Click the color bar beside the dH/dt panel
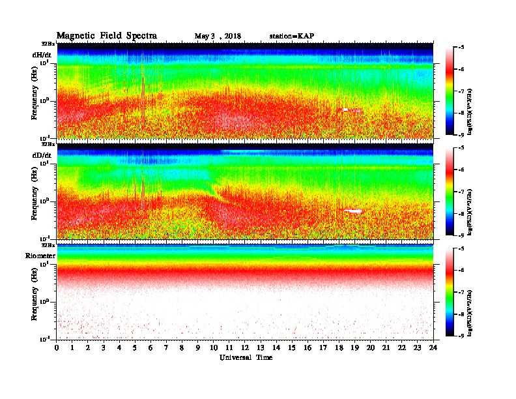516x399 pixels. pos(450,91)
